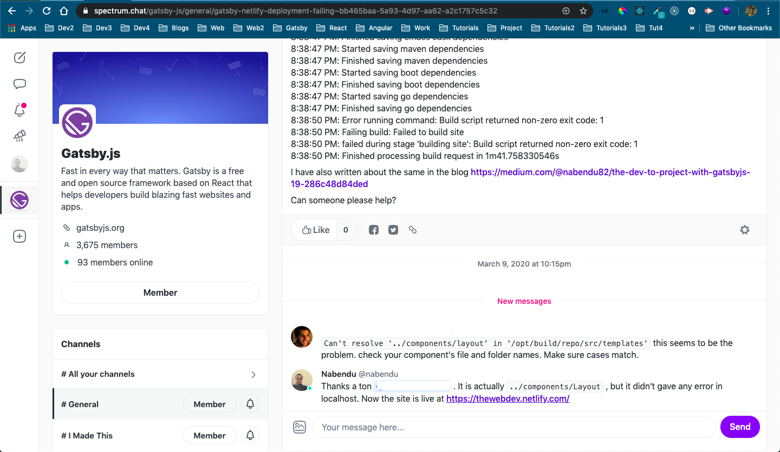Go to browser home page
The image size is (780, 452).
tap(64, 11)
